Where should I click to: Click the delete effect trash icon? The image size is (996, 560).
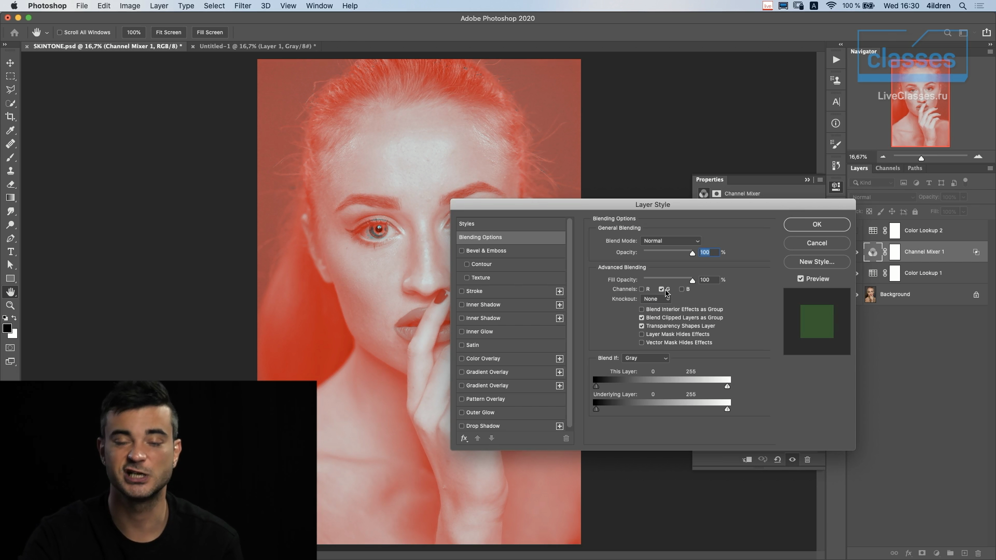pyautogui.click(x=566, y=438)
